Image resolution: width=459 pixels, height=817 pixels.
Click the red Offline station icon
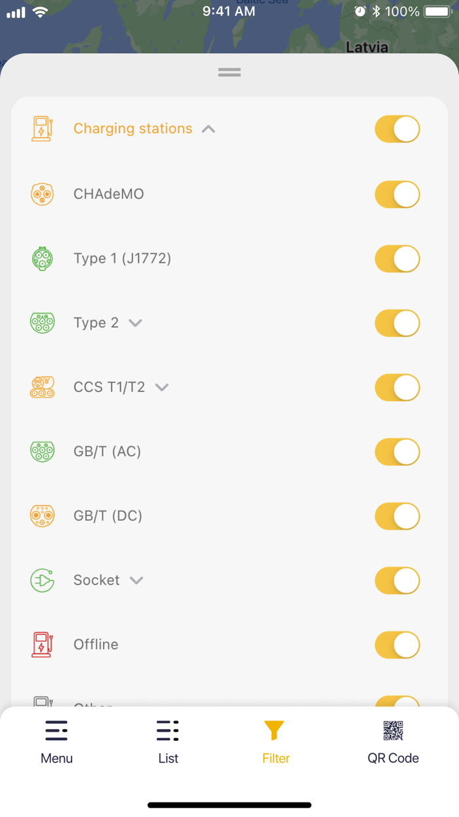coord(42,644)
